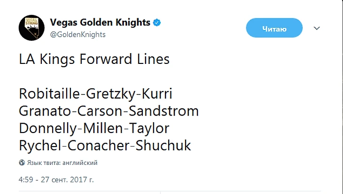Viewport: 343px width, 194px height.
Task: Click the name Shuchuk in the tweet
Action: click(x=164, y=146)
